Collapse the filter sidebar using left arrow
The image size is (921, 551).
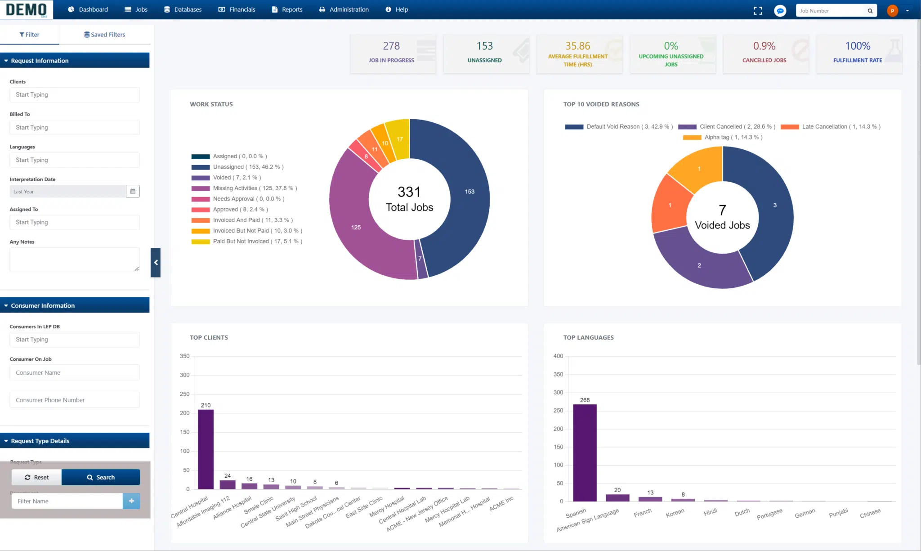[x=156, y=263]
